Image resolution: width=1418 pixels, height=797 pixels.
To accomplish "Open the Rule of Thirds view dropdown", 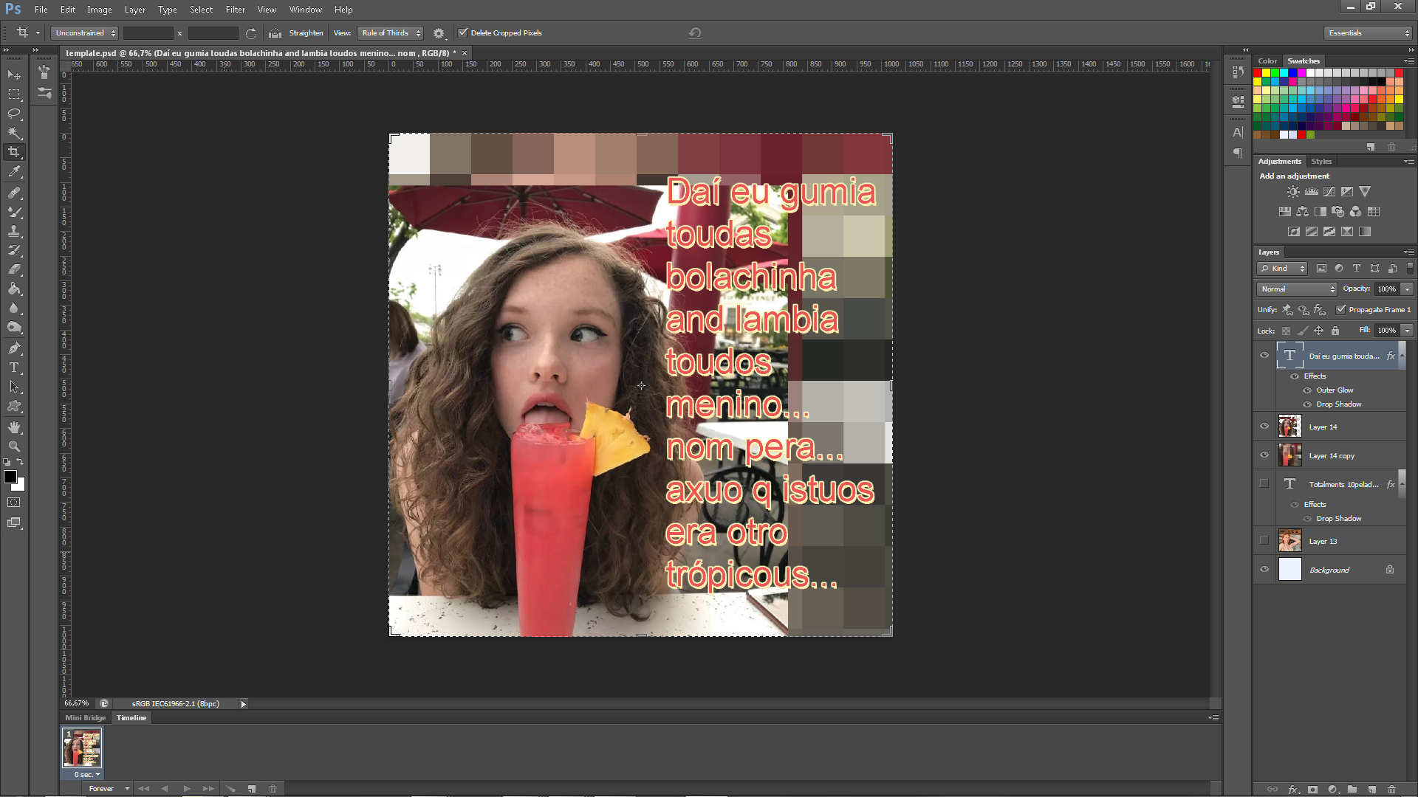I will pos(391,33).
